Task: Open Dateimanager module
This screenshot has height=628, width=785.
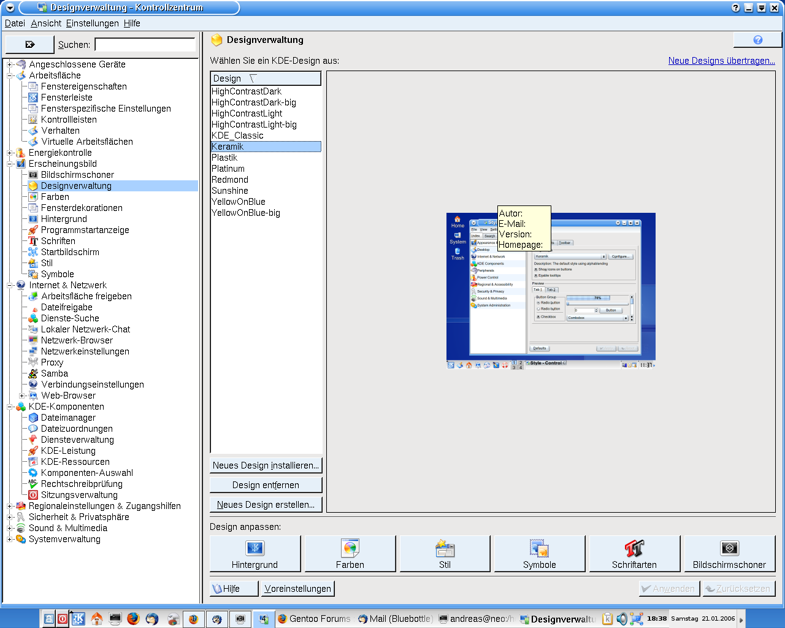Action: click(68, 418)
